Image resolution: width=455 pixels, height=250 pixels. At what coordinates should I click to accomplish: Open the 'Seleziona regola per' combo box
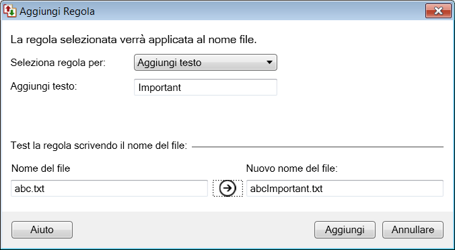coord(205,63)
